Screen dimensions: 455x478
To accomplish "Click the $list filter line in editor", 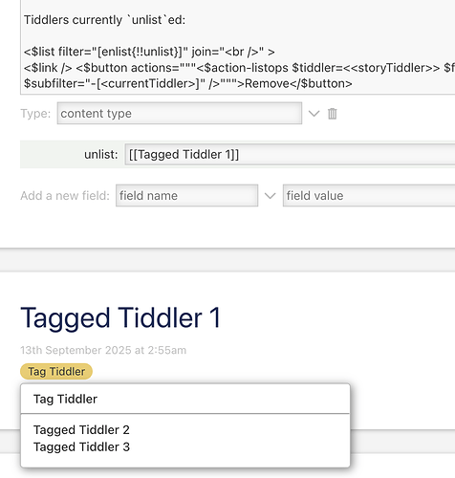I will (x=149, y=52).
